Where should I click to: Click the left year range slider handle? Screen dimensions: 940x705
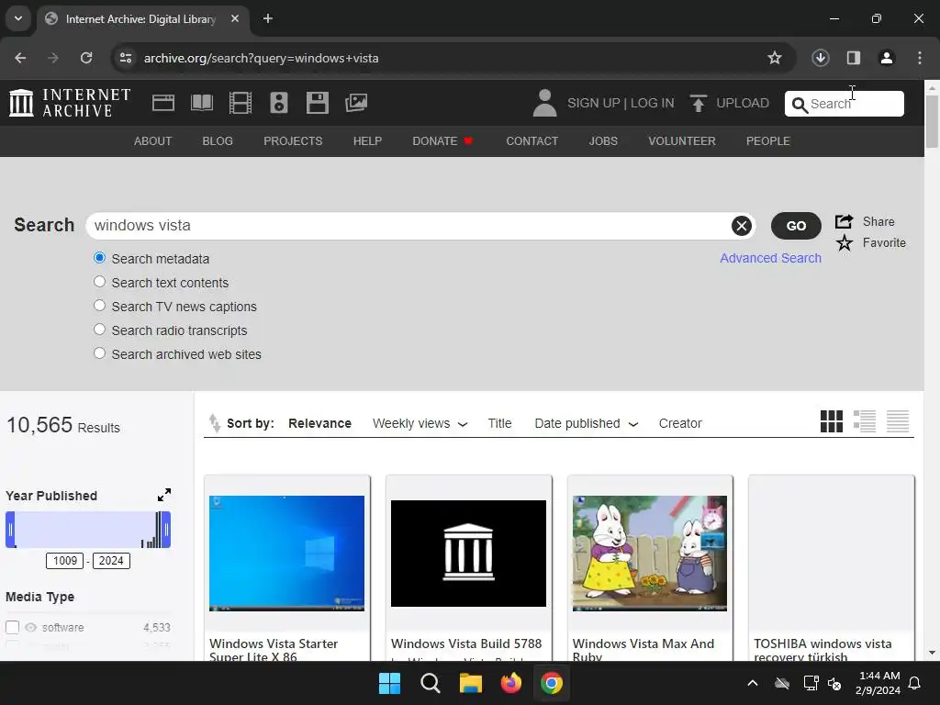10,530
